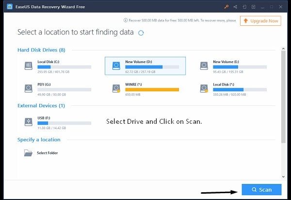Select the USB (F:) device icon
The height and width of the screenshot is (200, 291).
[29, 122]
